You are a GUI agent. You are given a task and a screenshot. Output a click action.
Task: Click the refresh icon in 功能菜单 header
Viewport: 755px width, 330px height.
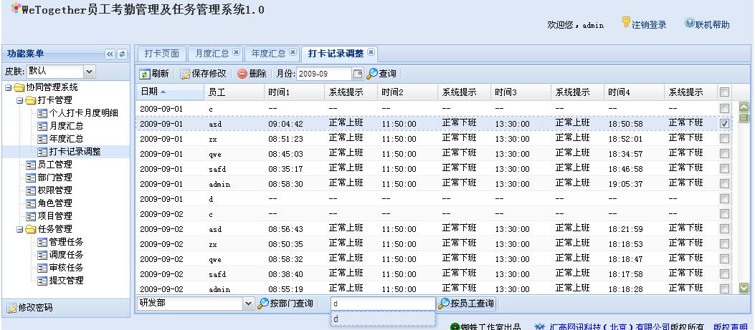(x=123, y=54)
